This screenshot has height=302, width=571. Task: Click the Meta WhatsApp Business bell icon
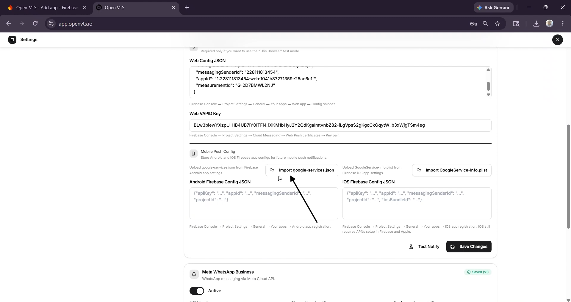tap(194, 274)
